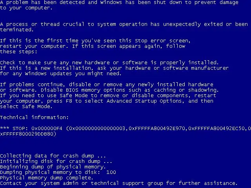
Task: Click the 'Disable BIOS memory options' text
Action: pos(83,90)
